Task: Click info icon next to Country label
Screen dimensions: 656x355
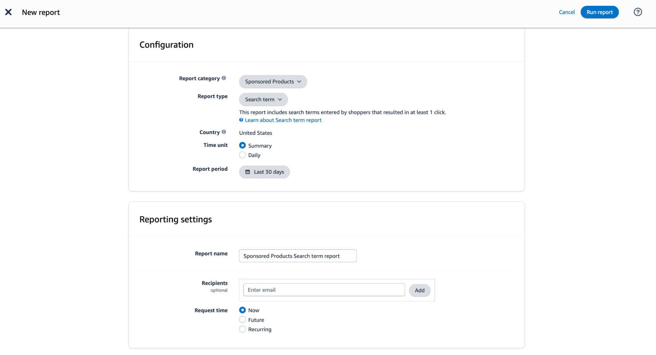Action: click(224, 132)
